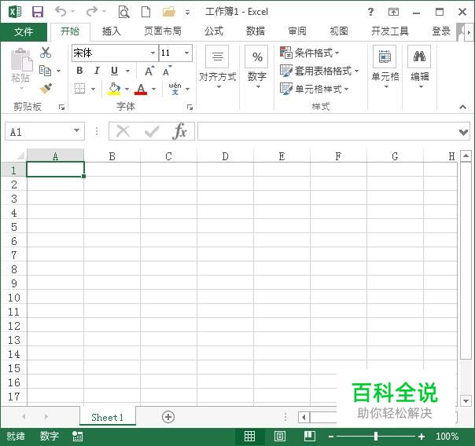Screen dimensions: 475x446
Task: Apply red font color
Action: click(141, 89)
